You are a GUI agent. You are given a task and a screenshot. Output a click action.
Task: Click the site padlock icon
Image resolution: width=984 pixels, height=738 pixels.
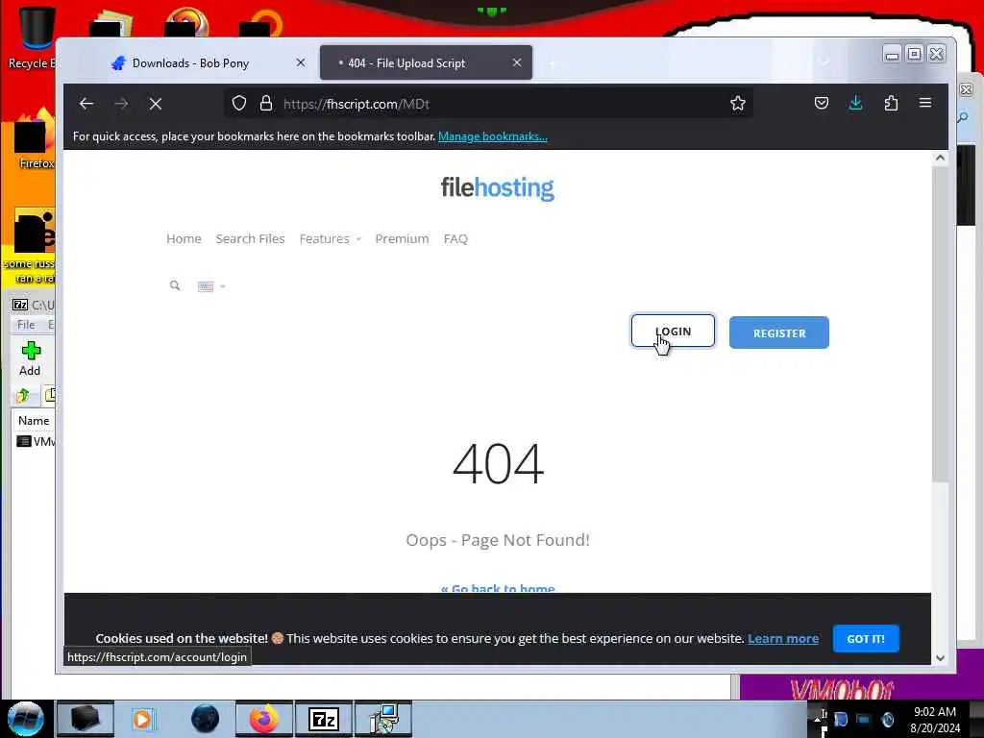(x=266, y=104)
